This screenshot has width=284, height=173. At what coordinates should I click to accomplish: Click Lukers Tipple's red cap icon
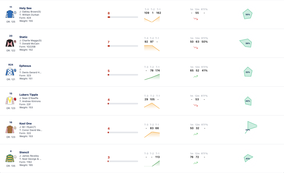15,99
